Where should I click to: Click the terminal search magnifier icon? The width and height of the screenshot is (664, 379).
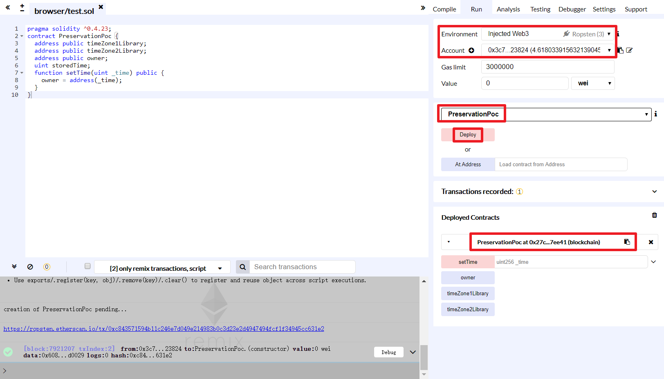point(242,267)
